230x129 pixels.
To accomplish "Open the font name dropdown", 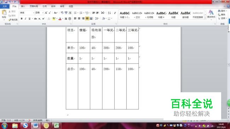I will click(34, 13).
